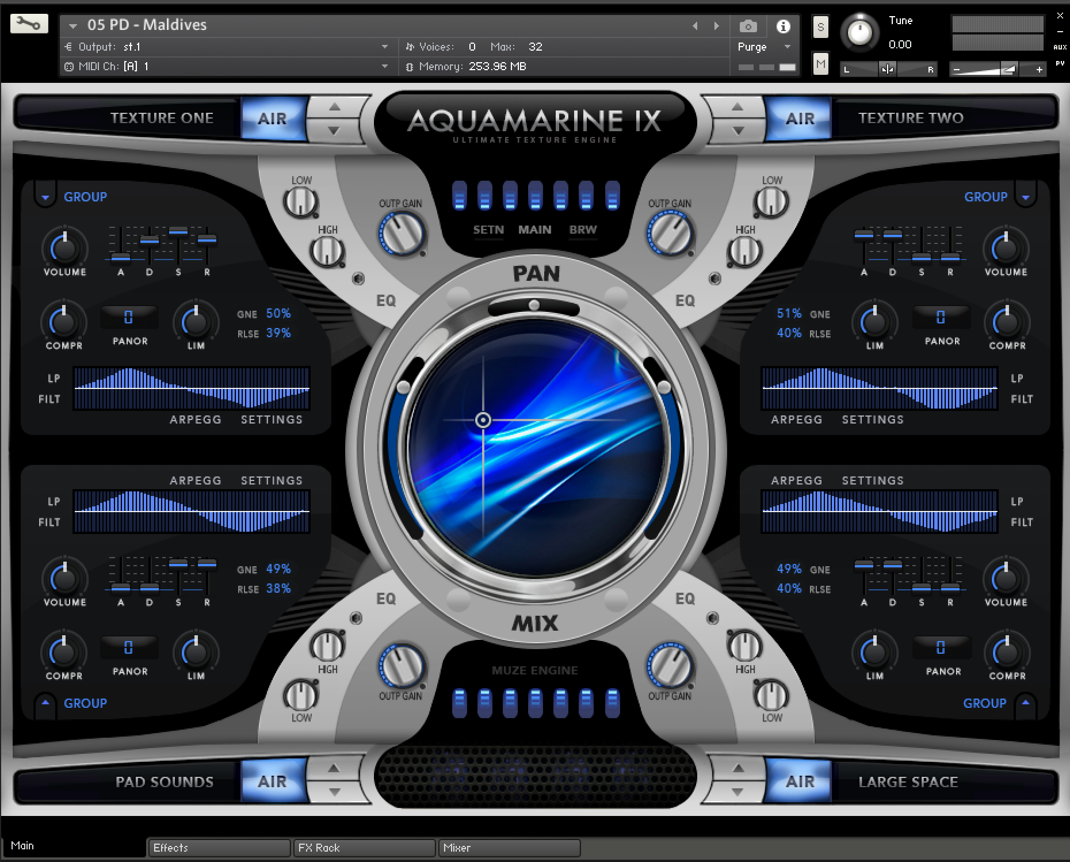
Task: Click the camera snapshot icon
Action: (748, 26)
